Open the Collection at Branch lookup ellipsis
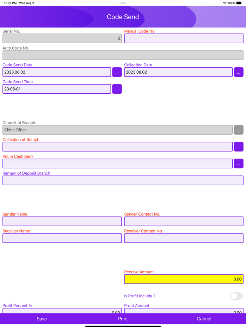246x329 pixels. (x=239, y=147)
